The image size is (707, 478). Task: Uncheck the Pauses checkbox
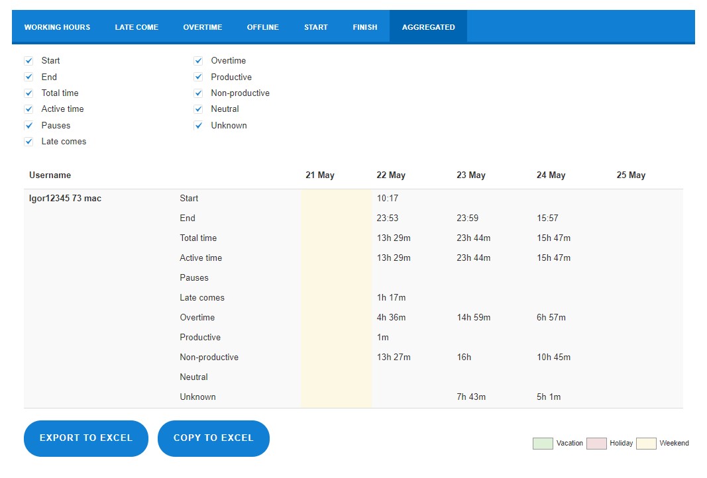[29, 125]
